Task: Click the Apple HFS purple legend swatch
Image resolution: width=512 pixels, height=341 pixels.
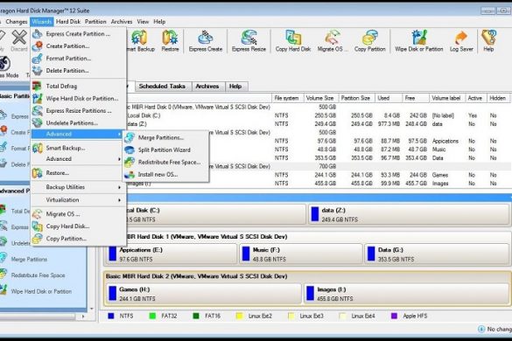Action: point(394,316)
